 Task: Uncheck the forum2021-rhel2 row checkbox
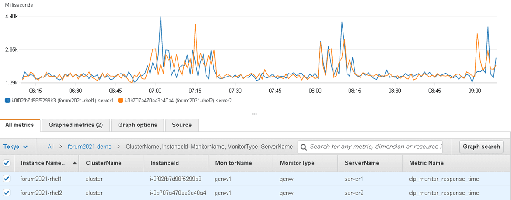[x=7, y=193]
